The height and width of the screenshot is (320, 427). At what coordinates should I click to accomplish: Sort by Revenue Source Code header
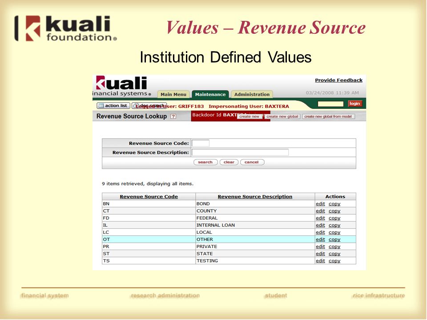pyautogui.click(x=149, y=196)
